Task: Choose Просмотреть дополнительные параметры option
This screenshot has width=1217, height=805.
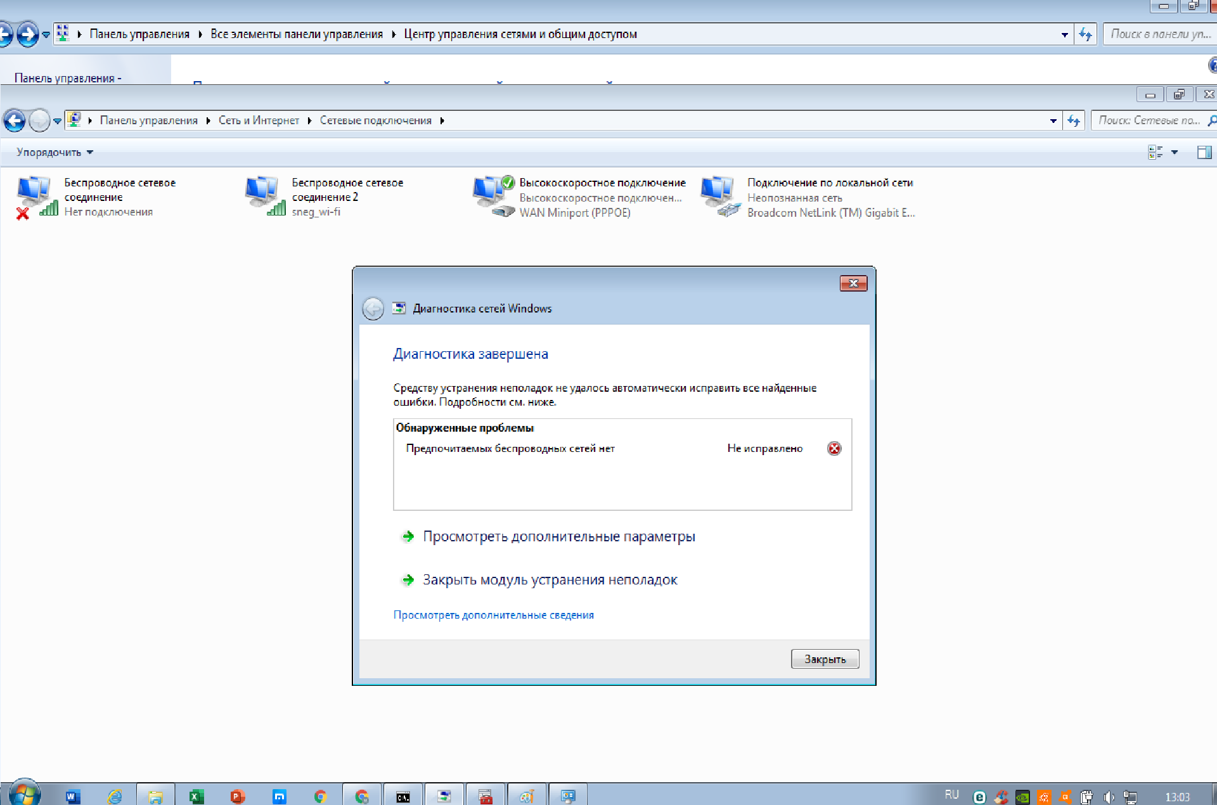Action: [558, 536]
